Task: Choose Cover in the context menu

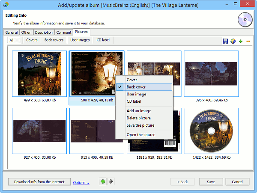Action: click(x=144, y=80)
